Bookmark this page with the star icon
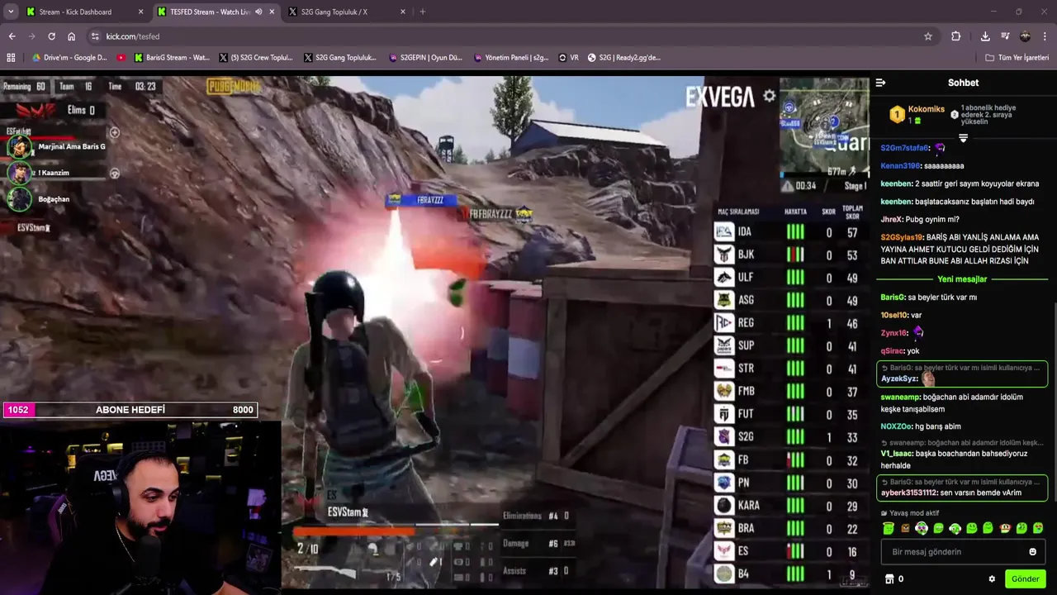Screen dimensions: 1057x595 coord(928,36)
